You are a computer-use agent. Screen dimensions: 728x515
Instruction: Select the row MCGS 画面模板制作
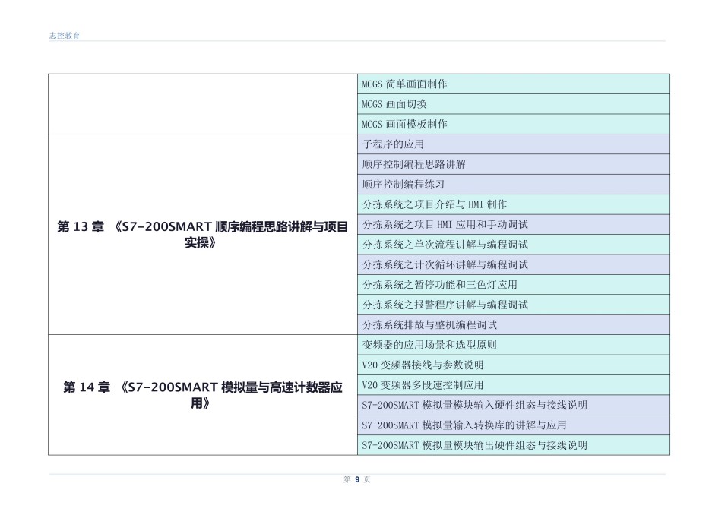514,124
